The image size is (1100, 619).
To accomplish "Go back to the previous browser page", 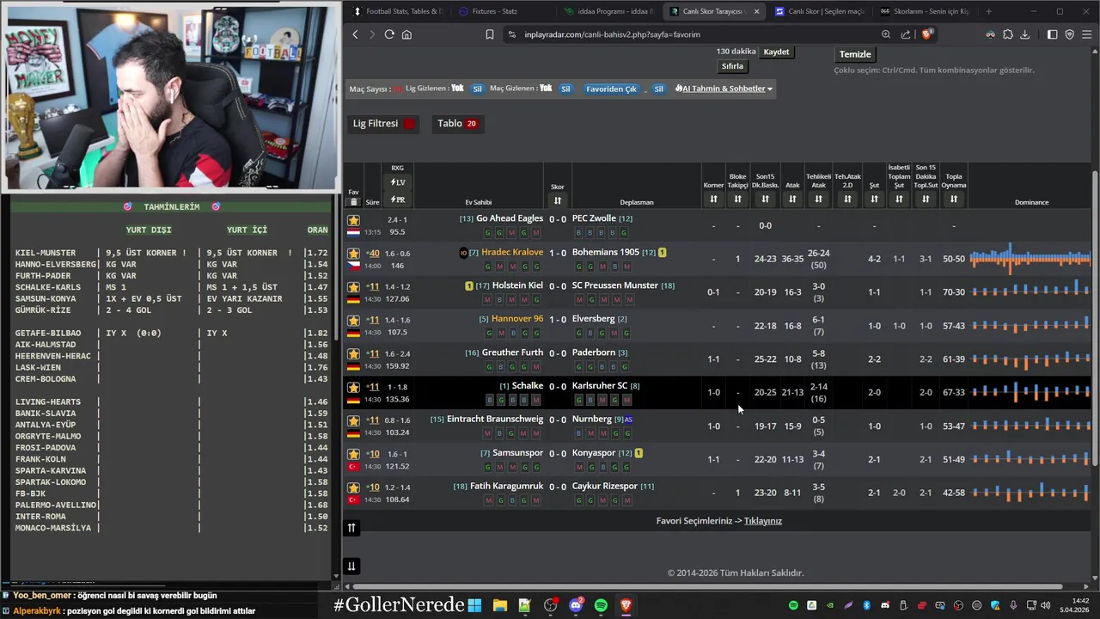I will (355, 34).
